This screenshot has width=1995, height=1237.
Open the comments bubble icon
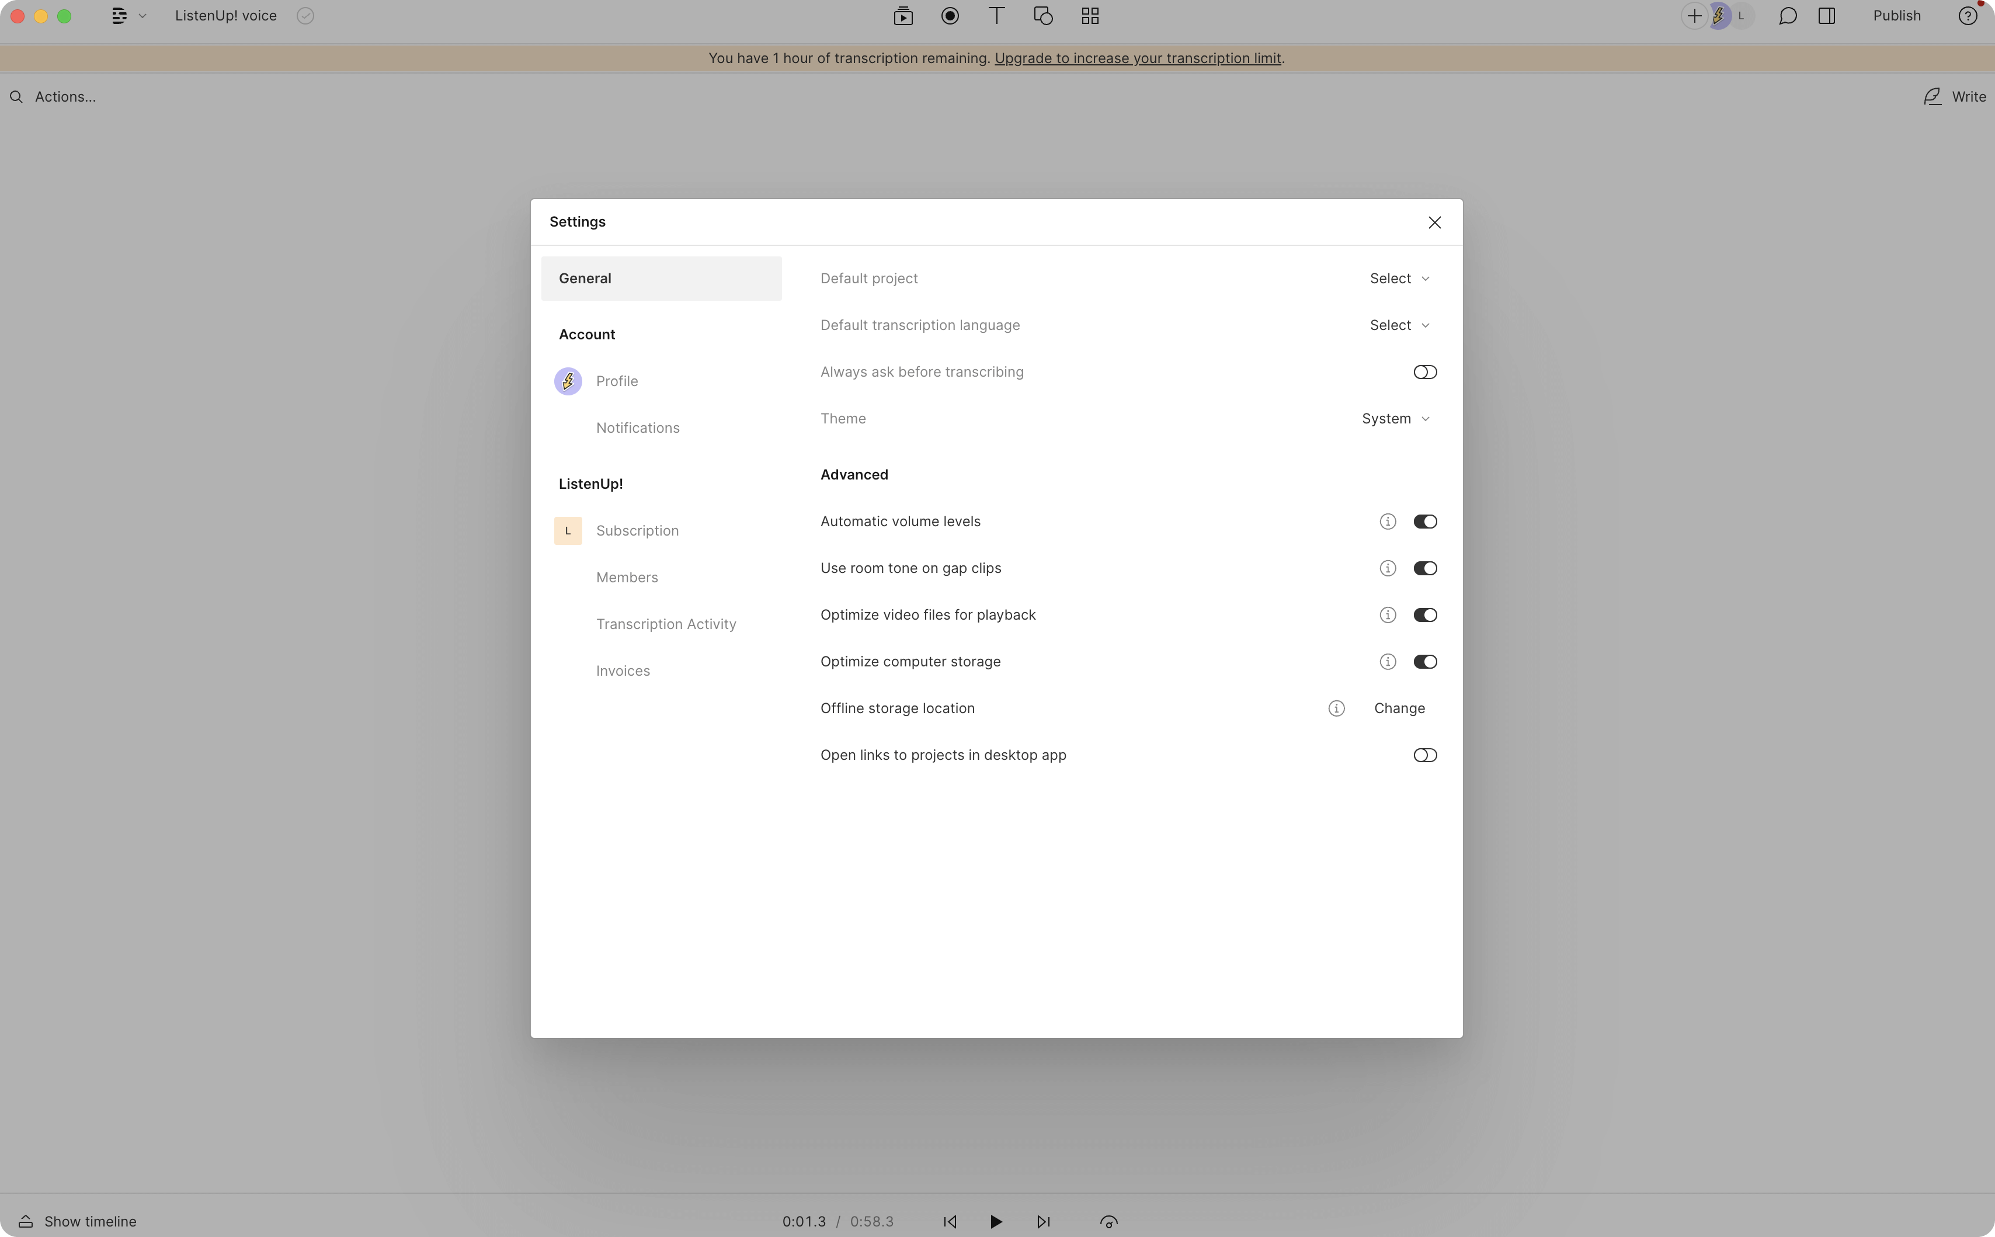tap(1787, 16)
